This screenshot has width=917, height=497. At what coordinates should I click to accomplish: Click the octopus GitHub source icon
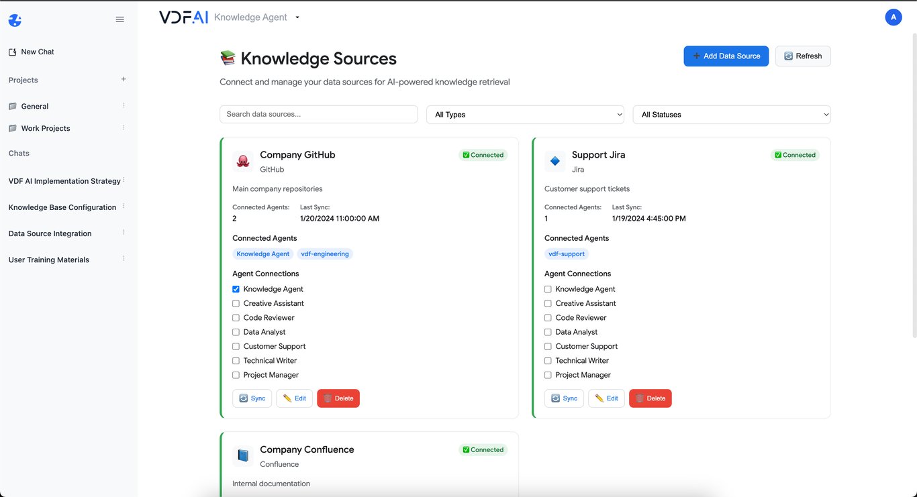coord(242,161)
